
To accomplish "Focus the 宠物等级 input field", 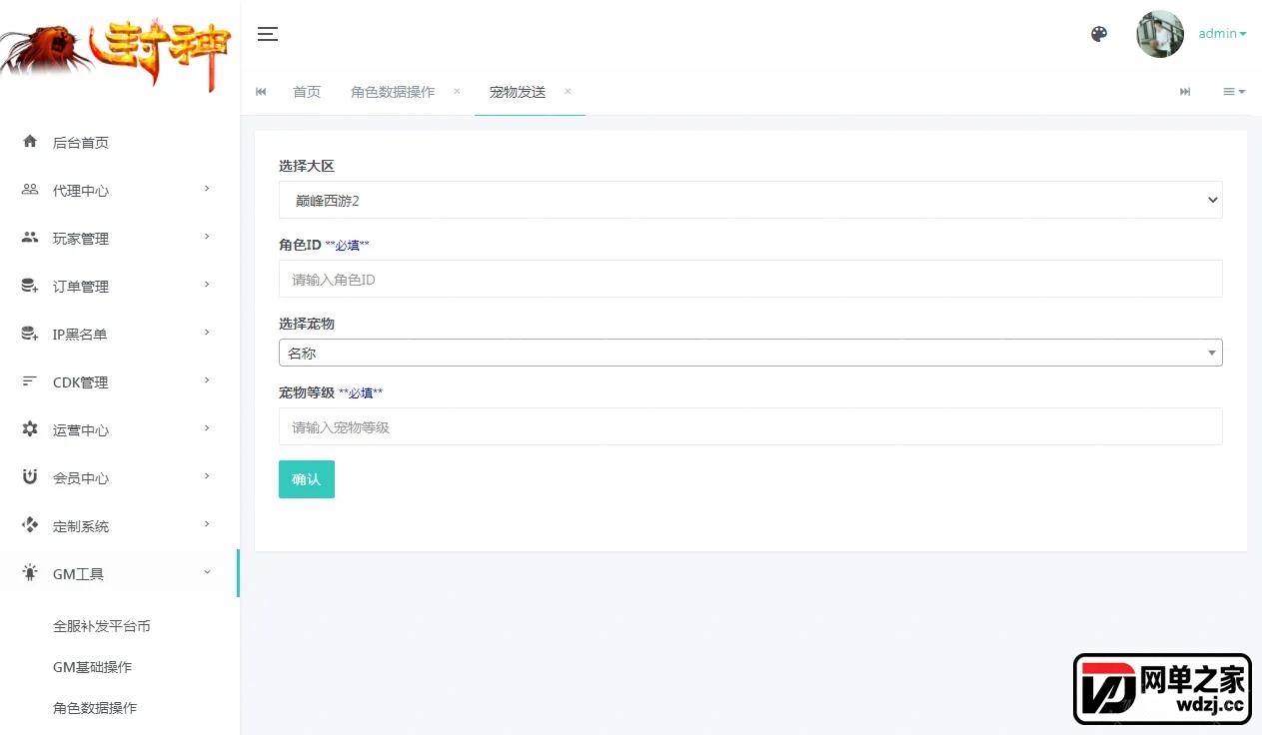I will 750,426.
